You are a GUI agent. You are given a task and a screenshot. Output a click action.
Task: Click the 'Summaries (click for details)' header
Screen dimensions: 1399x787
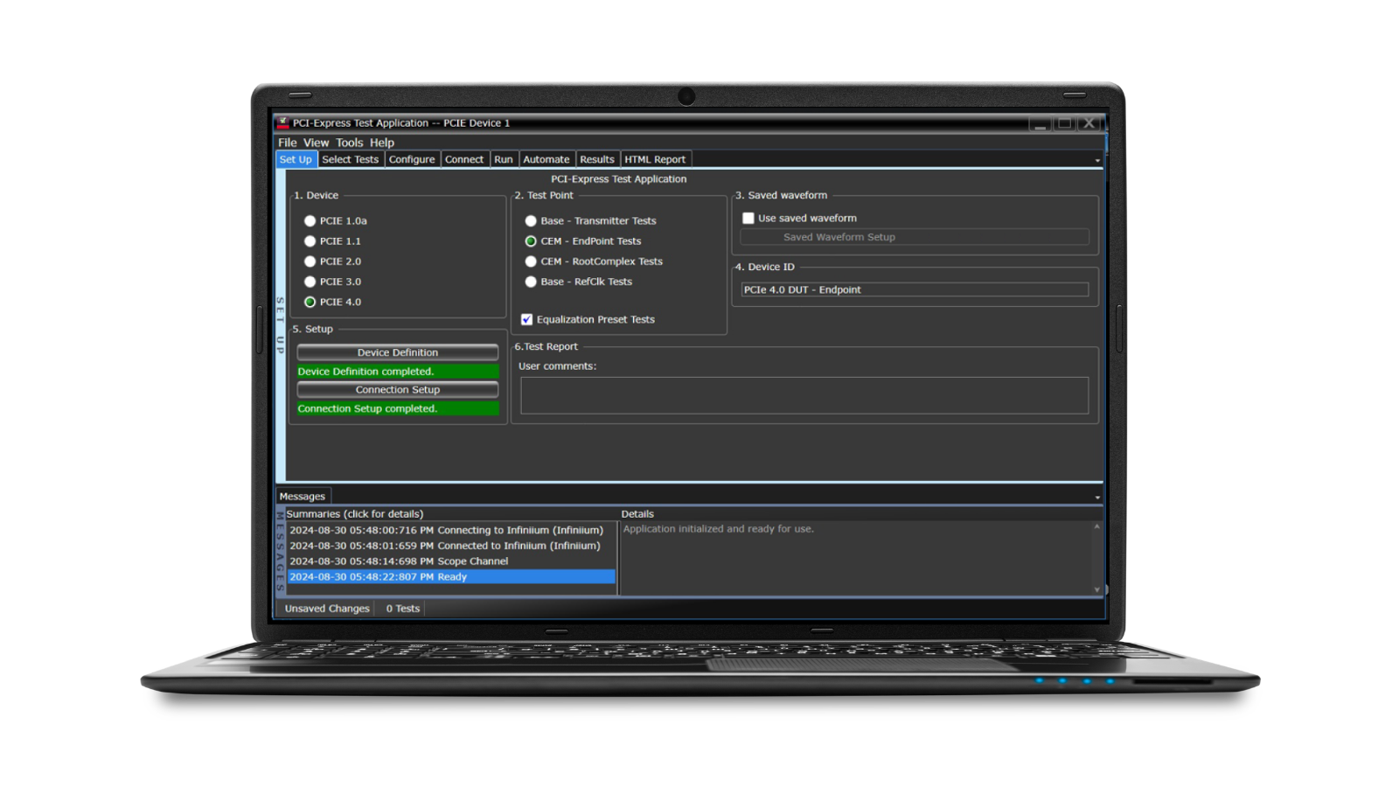[x=355, y=514]
